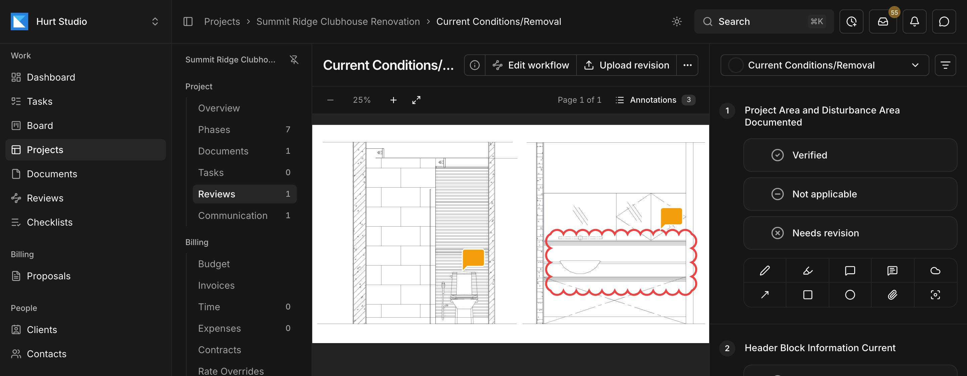Viewport: 967px width, 376px height.
Task: Open Dashboard in the sidebar
Action: [x=86, y=77]
